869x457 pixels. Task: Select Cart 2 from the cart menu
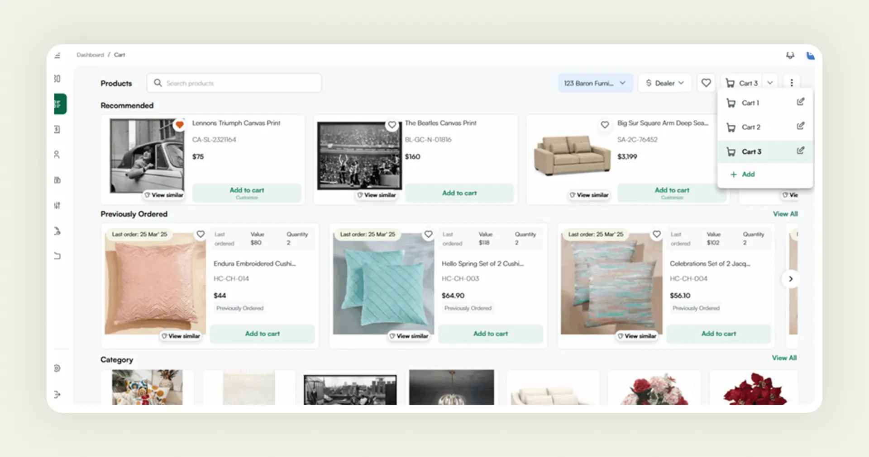click(751, 127)
